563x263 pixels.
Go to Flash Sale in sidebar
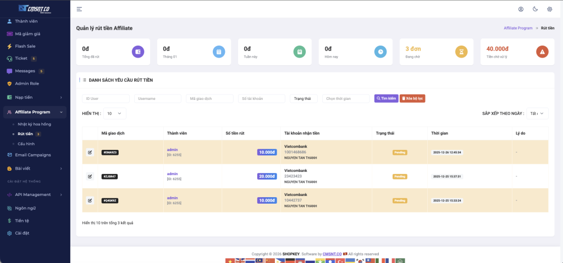click(x=25, y=46)
